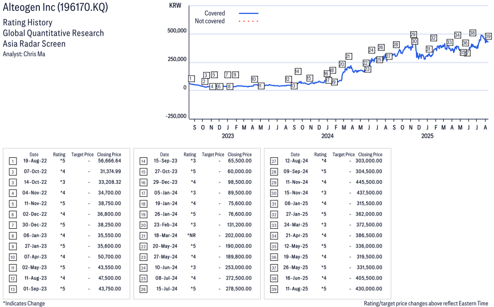
Task: Click the boxed number 33 in the table
Action: pos(274,225)
